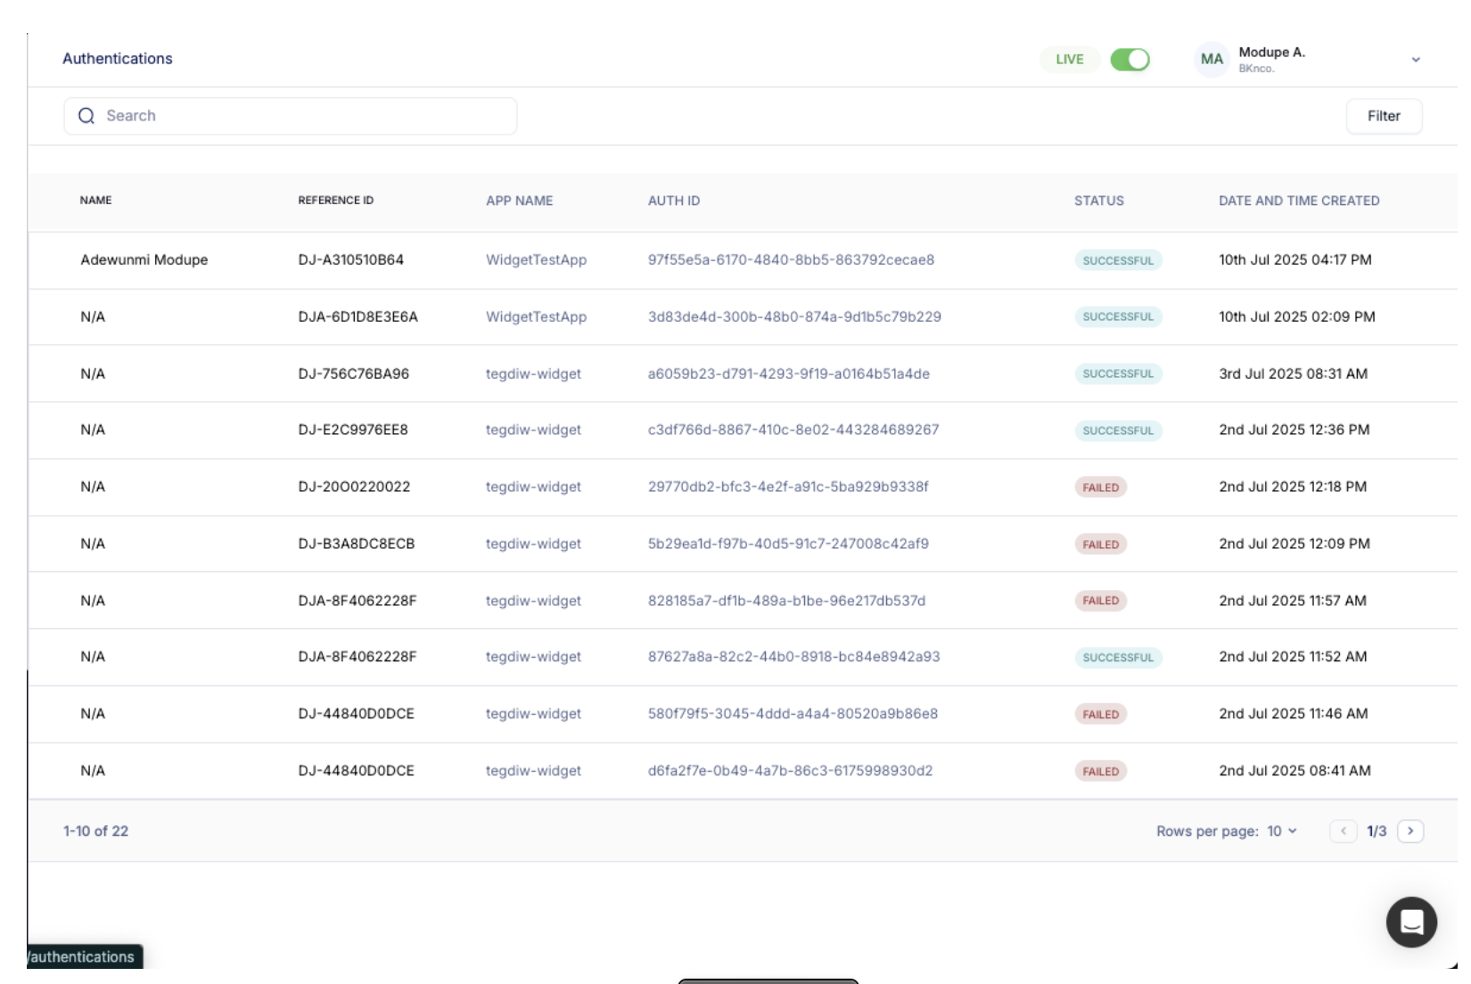Click the search magnifier icon

pos(86,116)
